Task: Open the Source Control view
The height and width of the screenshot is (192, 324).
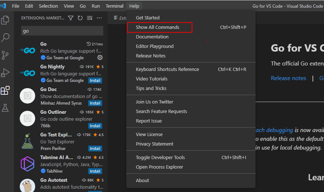Action: click(5, 55)
